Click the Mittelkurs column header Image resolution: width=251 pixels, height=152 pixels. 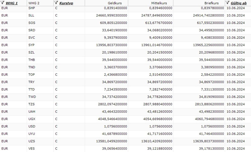pos(159,3)
